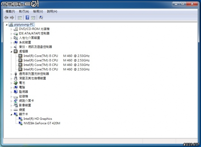
Task: Click the 監視器 monitor icon
Action: 16,92
